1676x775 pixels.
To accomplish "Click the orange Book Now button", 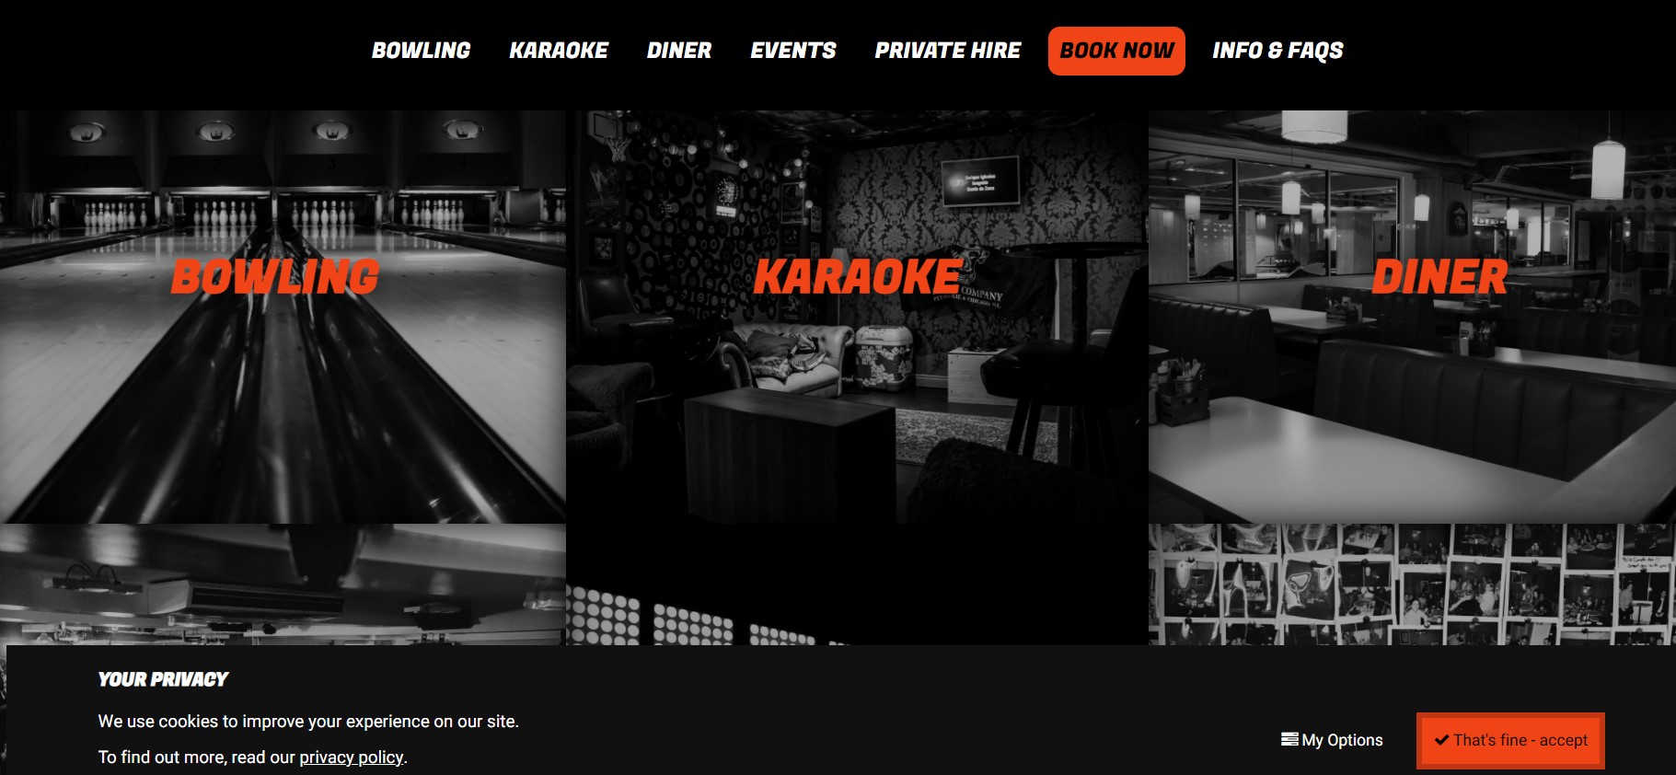I will tap(1116, 51).
